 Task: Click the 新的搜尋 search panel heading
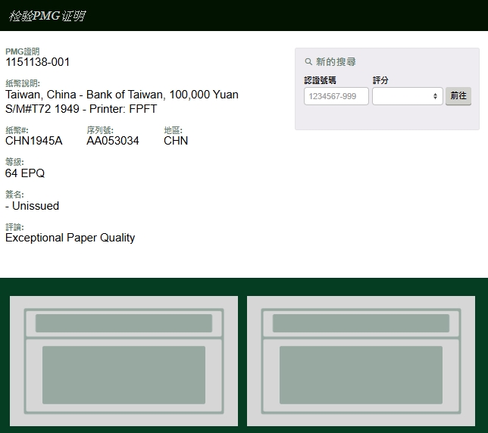[x=336, y=62]
